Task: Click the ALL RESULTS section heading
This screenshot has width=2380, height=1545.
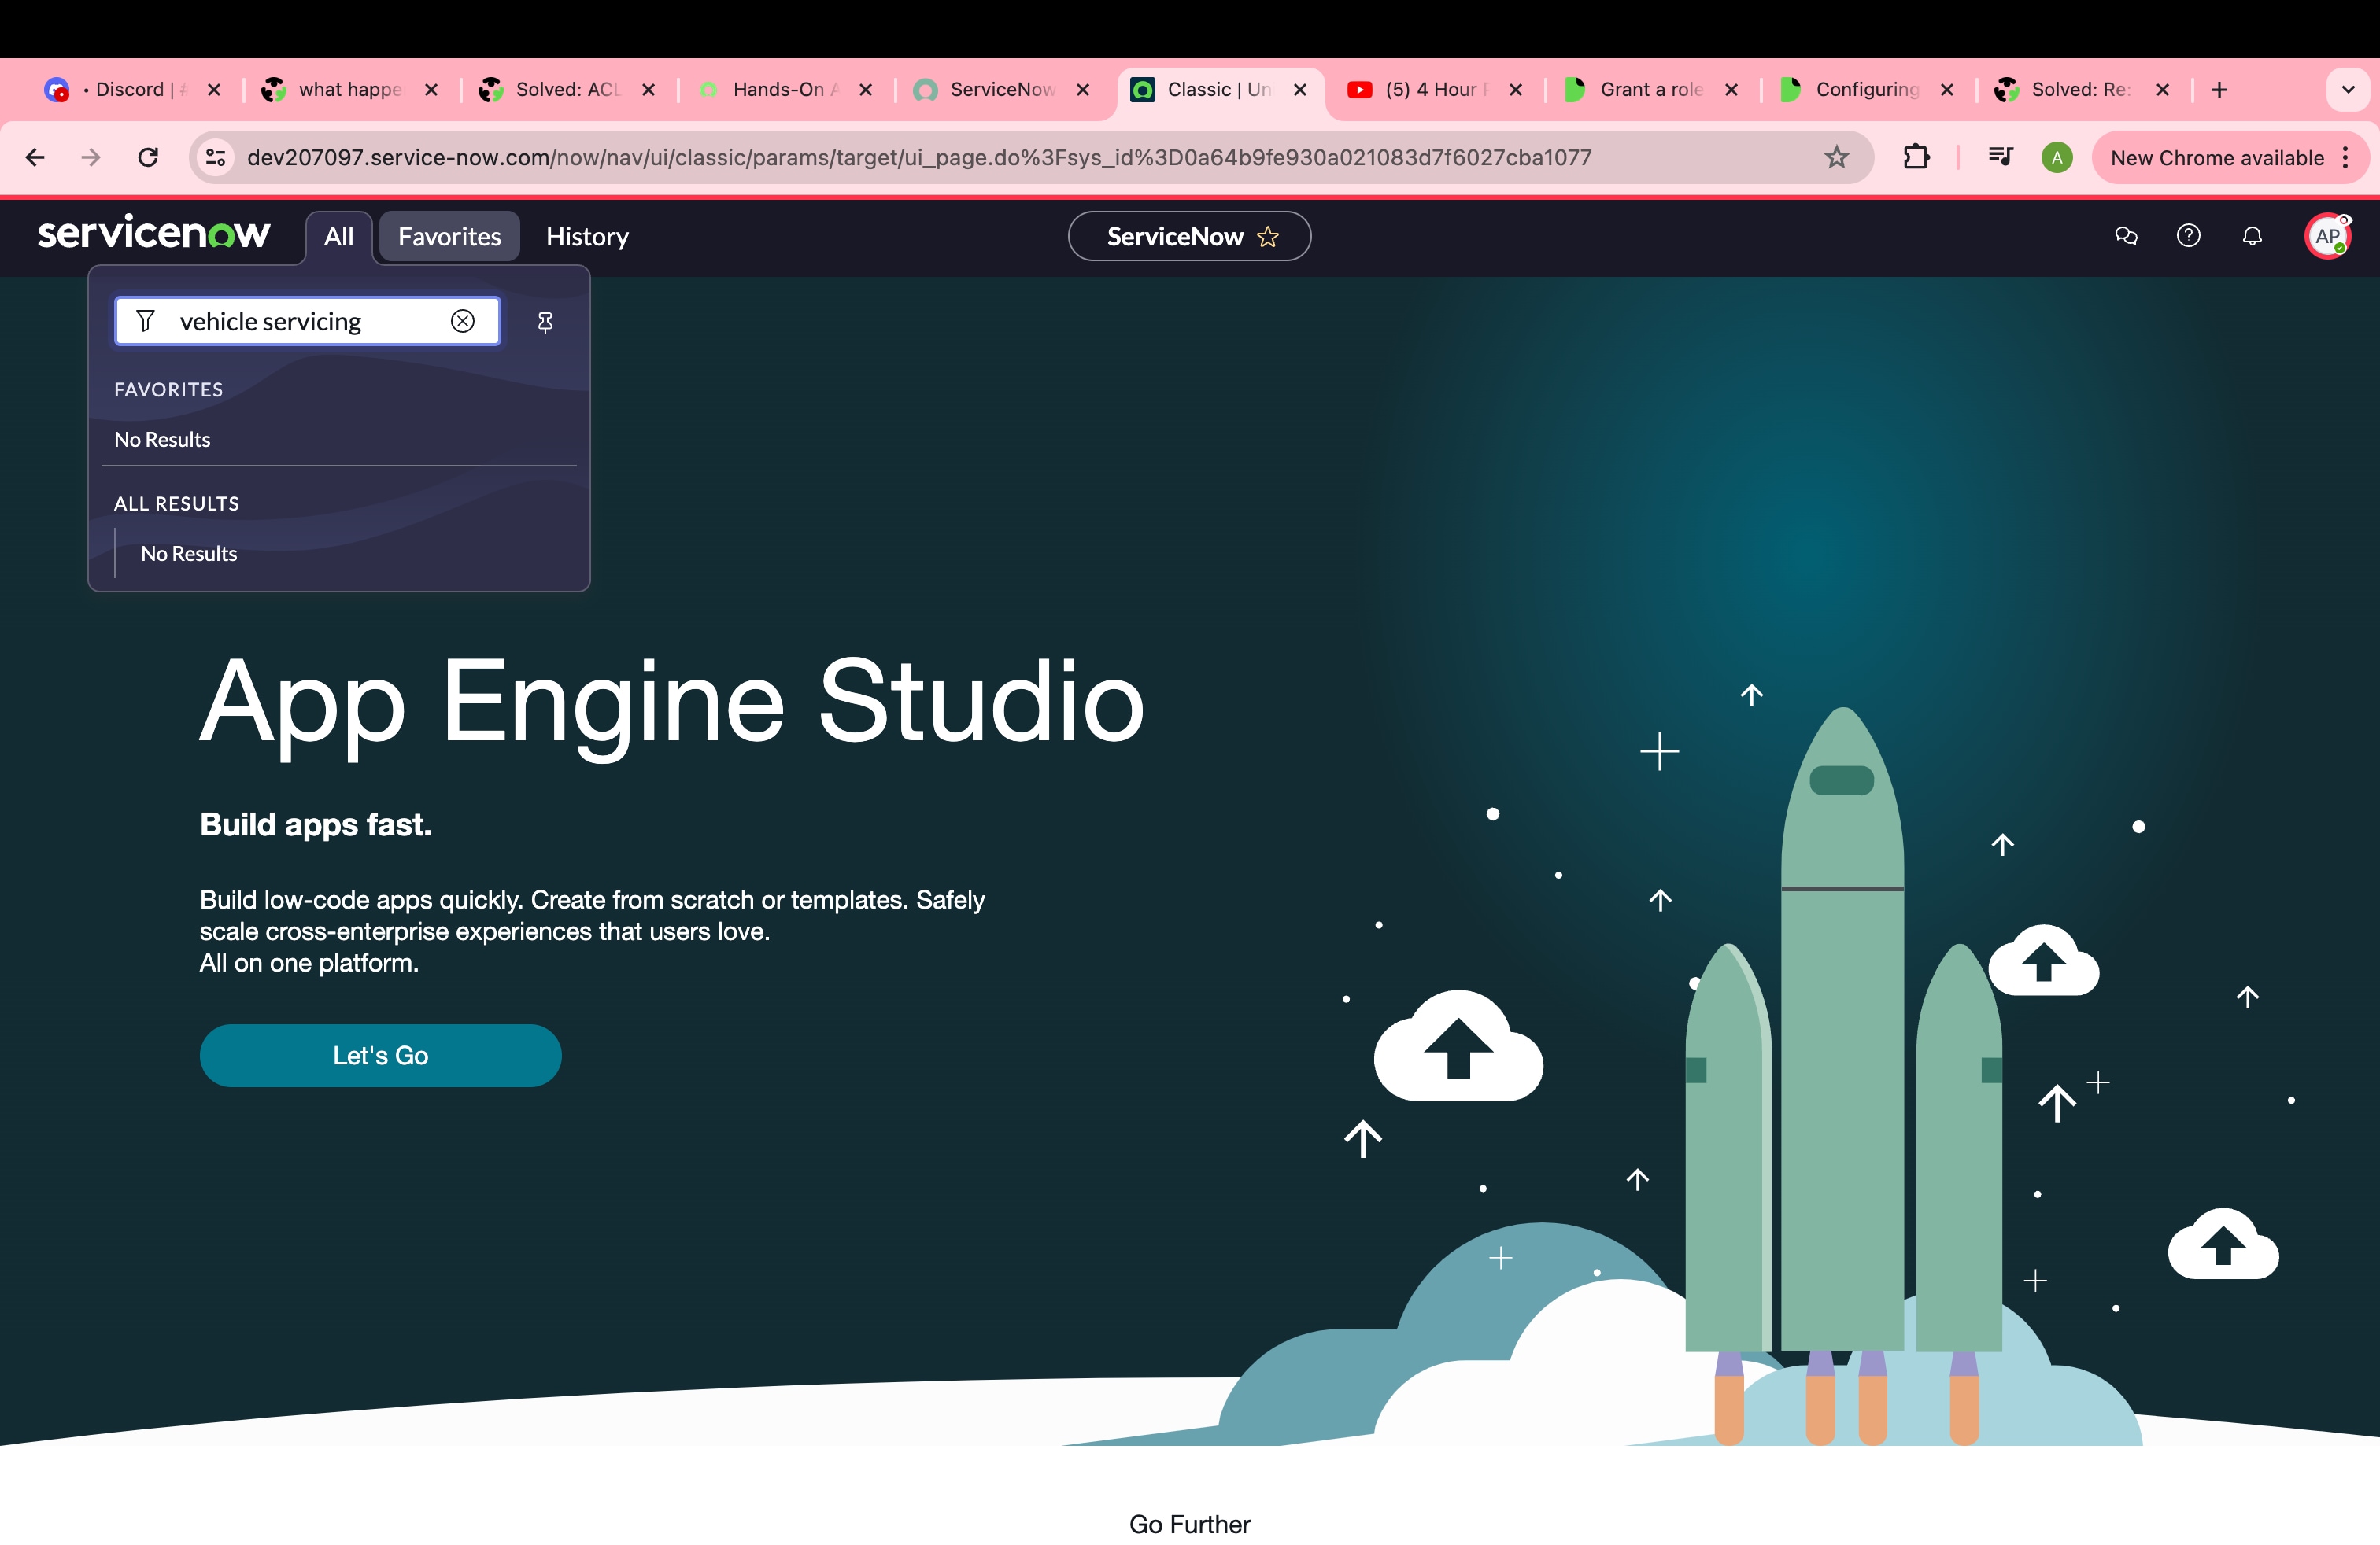Action: (x=176, y=503)
